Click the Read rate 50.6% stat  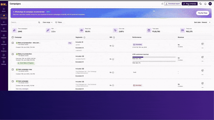(85, 30)
